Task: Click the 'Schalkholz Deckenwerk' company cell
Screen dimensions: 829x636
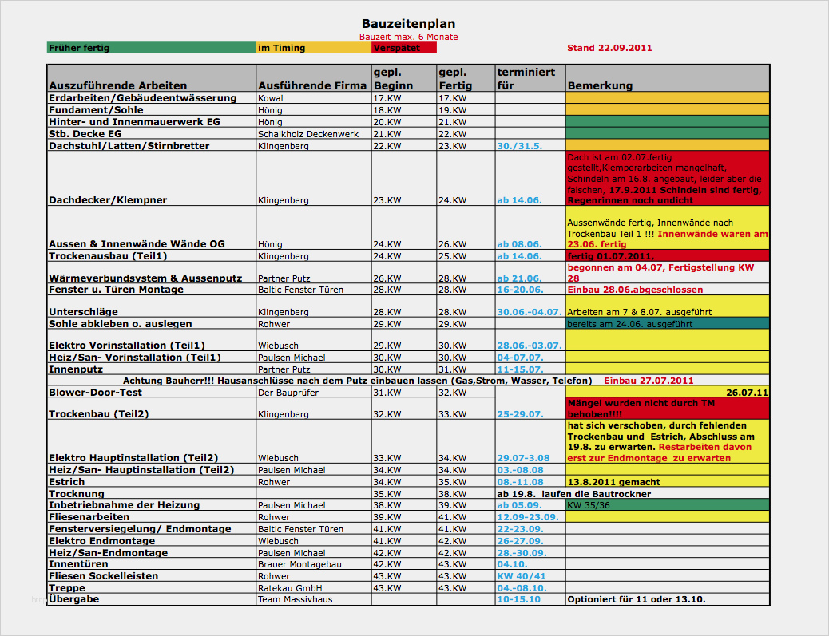Action: point(314,133)
